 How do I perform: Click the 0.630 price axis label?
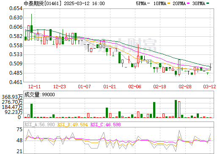coord(16,18)
